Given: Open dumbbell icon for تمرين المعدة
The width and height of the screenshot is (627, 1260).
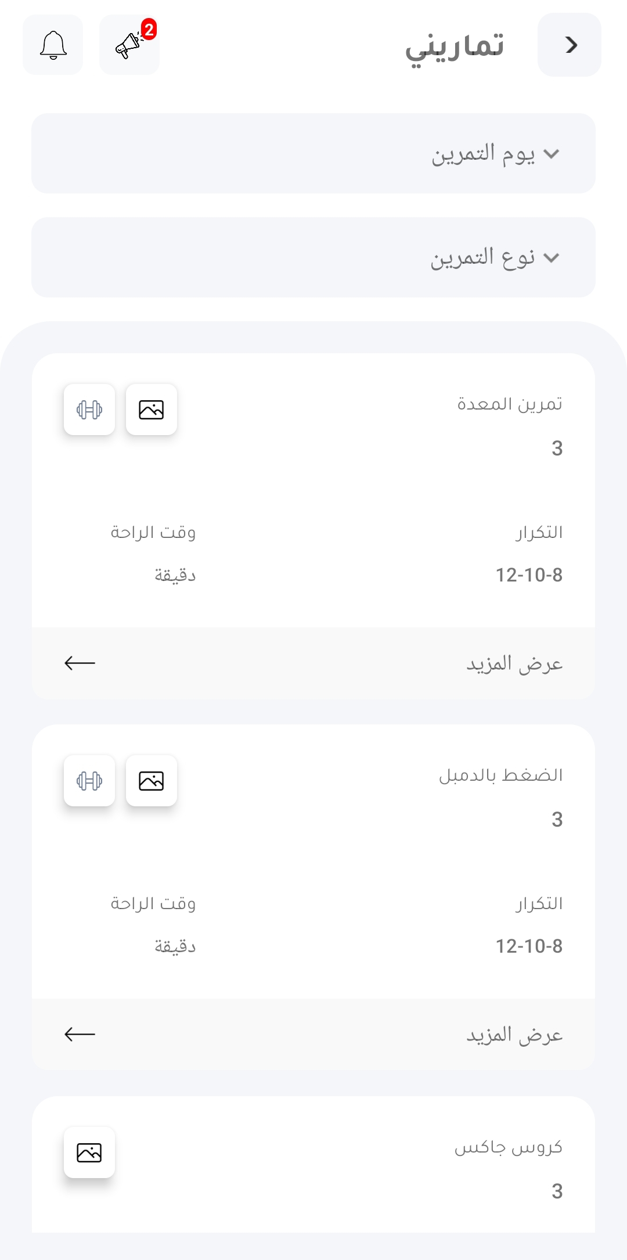Looking at the screenshot, I should pos(89,410).
